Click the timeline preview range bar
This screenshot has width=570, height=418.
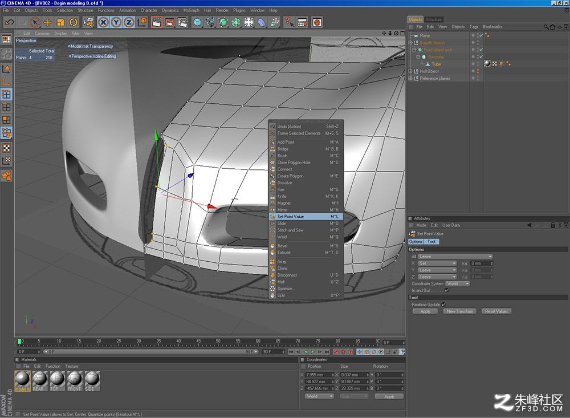click(151, 352)
